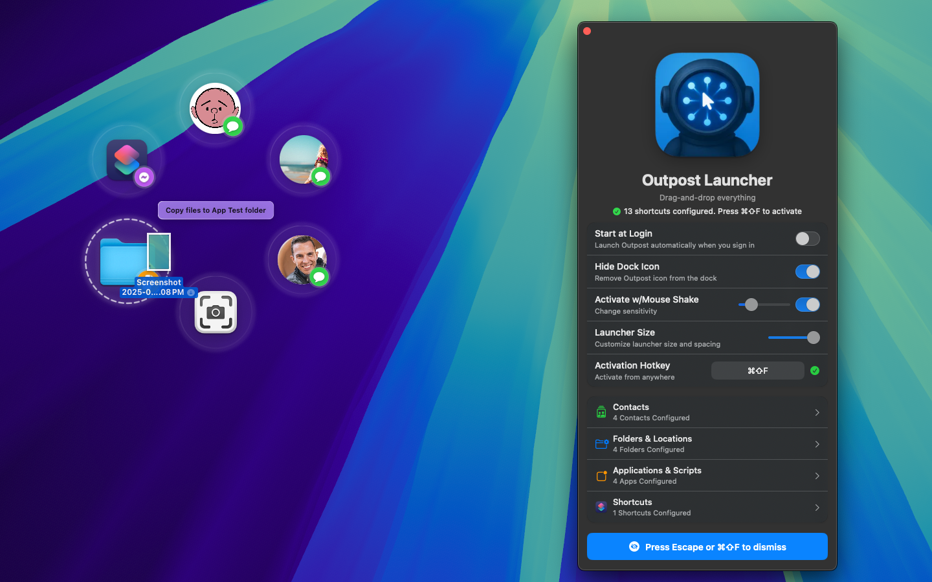Image resolution: width=932 pixels, height=582 pixels.
Task: Click the dragged screenshot file thumbnail
Action: [159, 252]
